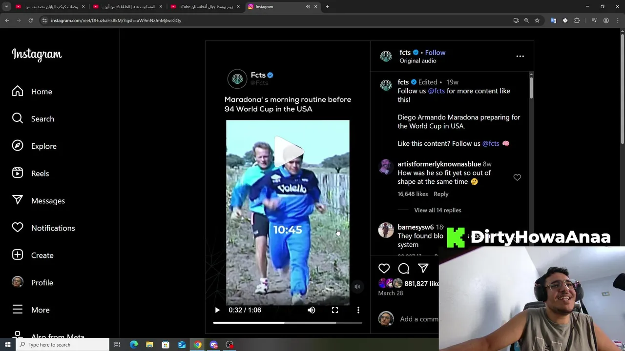
Task: Bookmark this page with the star icon
Action: (x=537, y=20)
